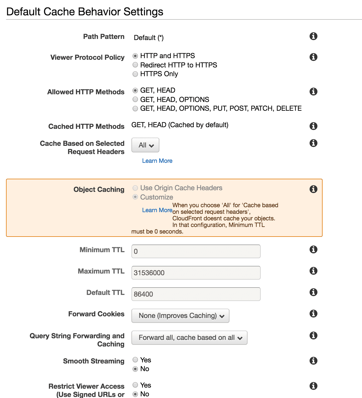Screen dimensions: 362x398
Task: Click Learn More under the headers dropdown
Action: [x=157, y=161]
